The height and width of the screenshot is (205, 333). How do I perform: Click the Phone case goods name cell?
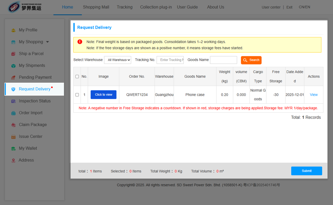pos(195,95)
